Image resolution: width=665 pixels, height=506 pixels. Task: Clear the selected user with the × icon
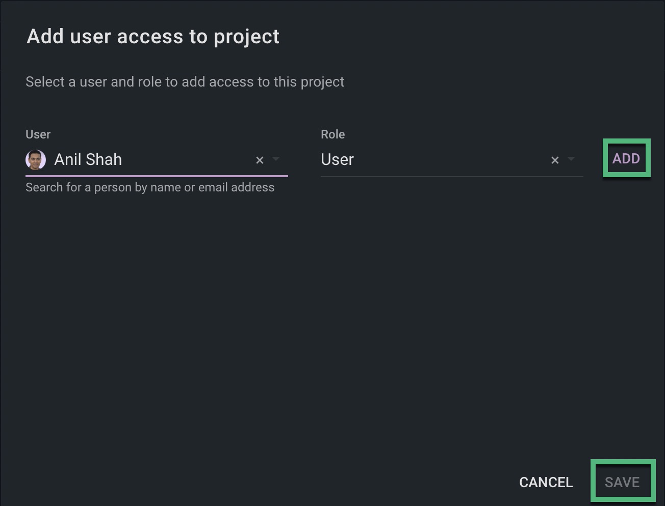pyautogui.click(x=259, y=160)
